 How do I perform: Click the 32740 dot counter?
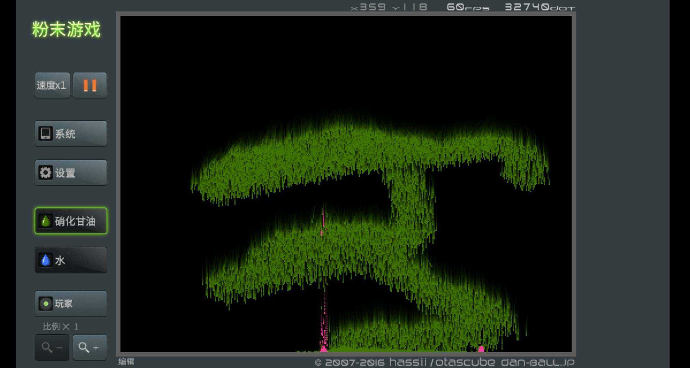coord(540,7)
